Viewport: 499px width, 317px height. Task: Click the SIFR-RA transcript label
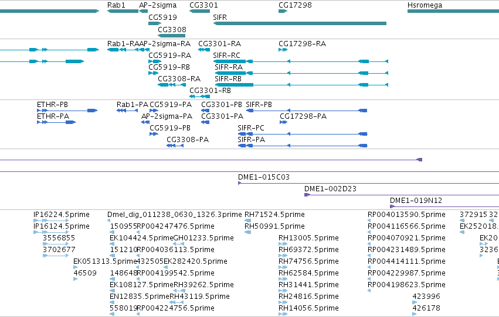click(x=229, y=67)
